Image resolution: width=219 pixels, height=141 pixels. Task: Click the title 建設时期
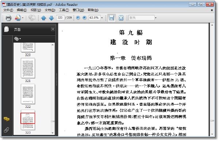131,42
